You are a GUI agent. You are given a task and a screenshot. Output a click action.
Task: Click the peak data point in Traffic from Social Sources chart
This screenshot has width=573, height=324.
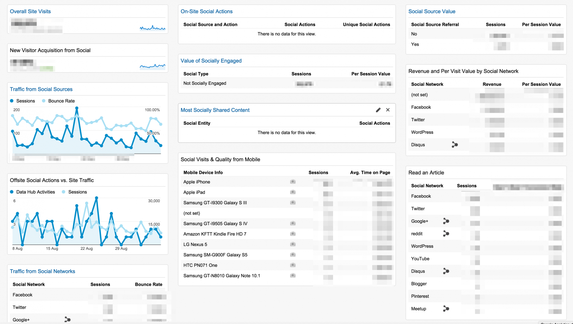77,108
